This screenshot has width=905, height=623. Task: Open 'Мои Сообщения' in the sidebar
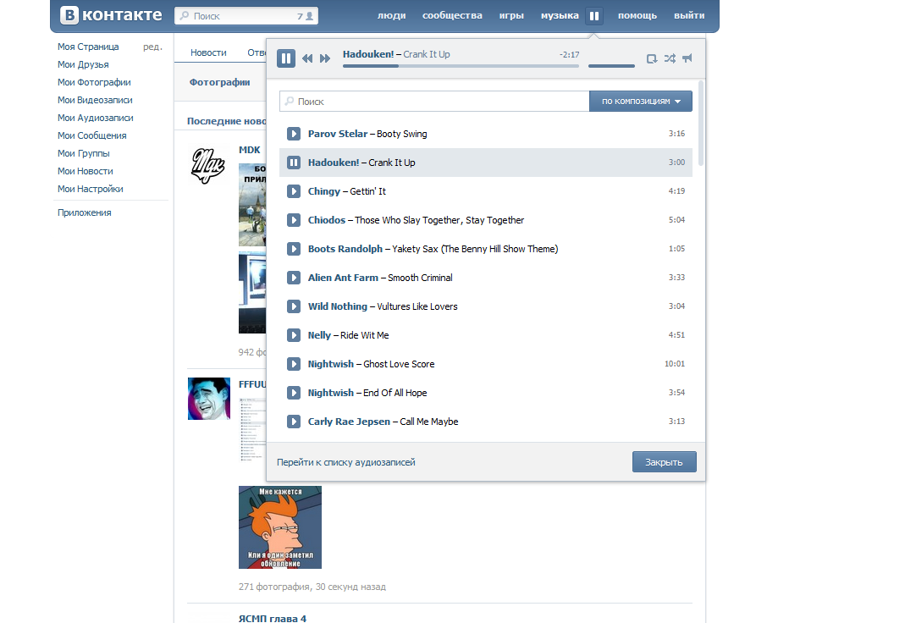pyautogui.click(x=91, y=136)
